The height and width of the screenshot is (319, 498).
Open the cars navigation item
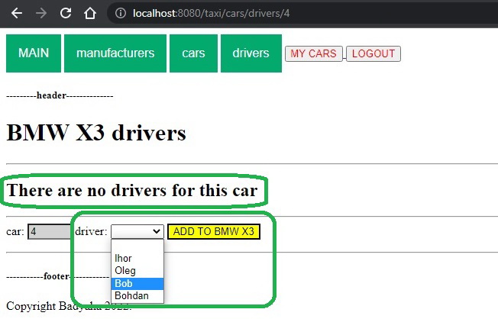pos(193,53)
